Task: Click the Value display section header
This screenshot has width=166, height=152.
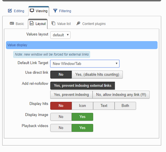Action: (x=82, y=45)
